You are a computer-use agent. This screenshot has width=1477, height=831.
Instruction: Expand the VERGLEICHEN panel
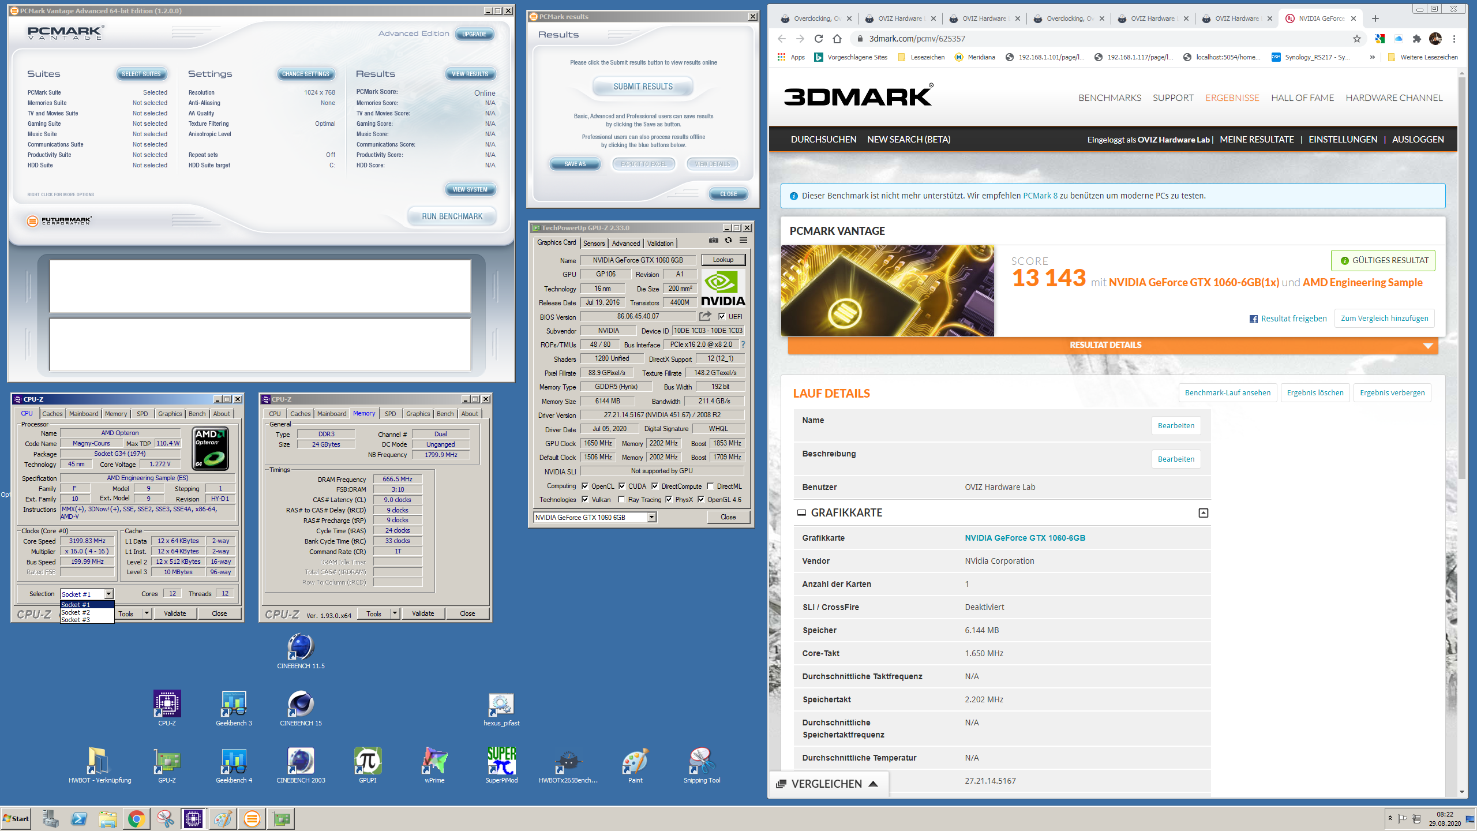click(828, 784)
